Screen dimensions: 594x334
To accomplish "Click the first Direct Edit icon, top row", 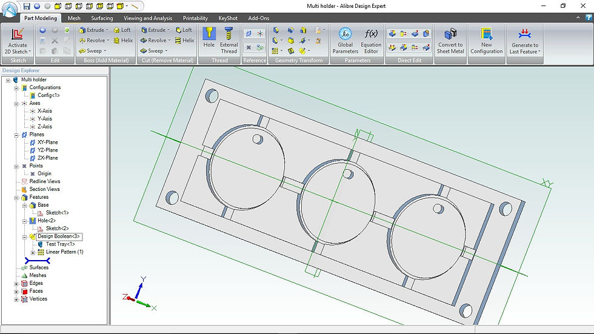I will 392,34.
